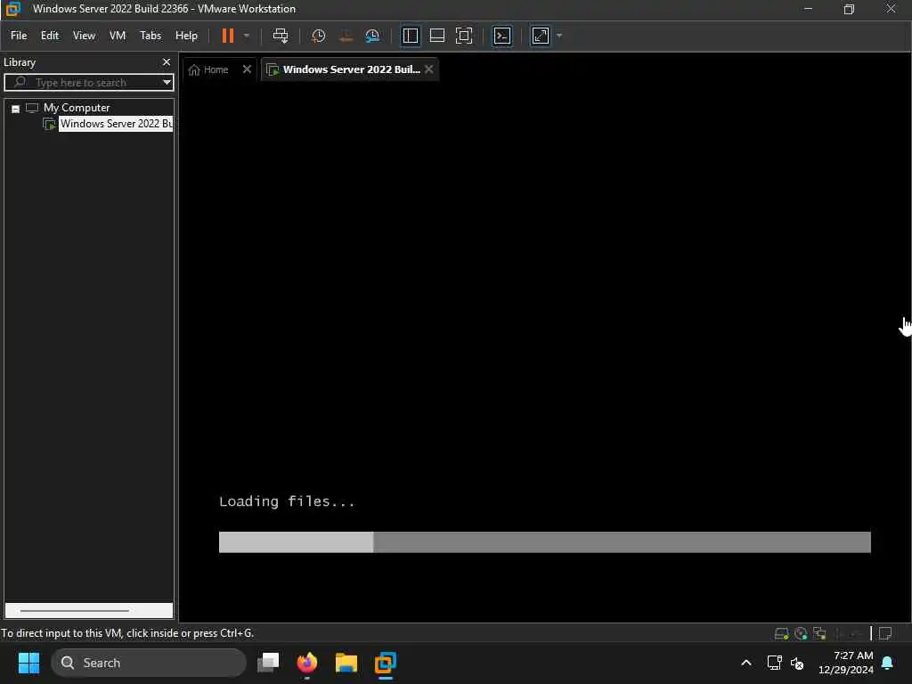Open the VM menu

tap(118, 36)
